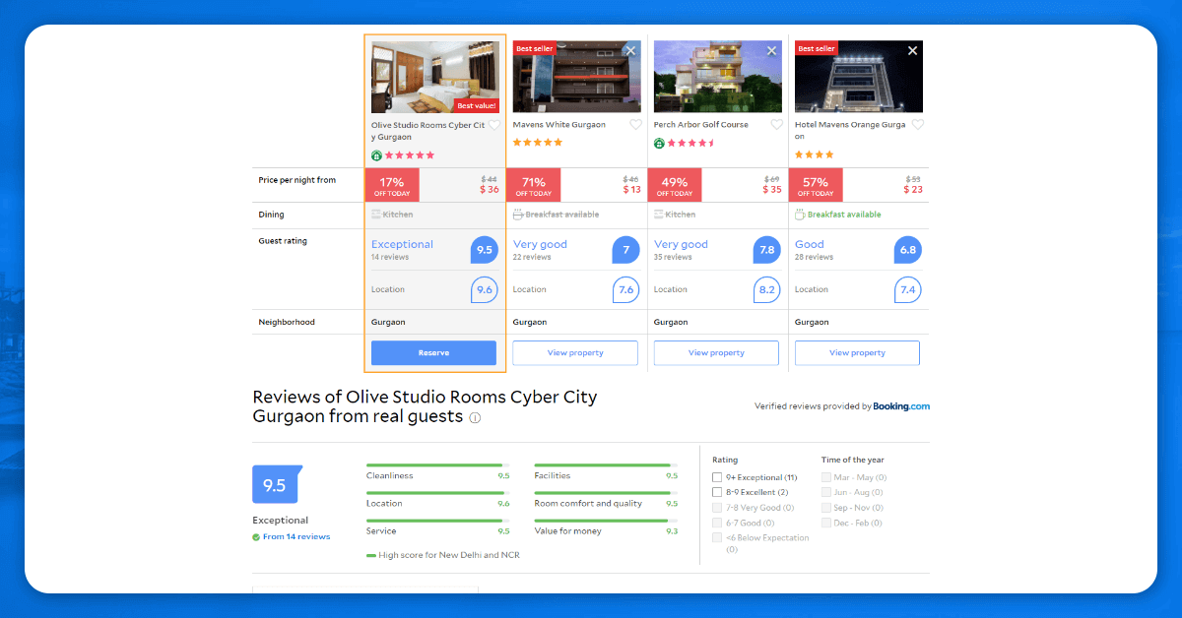Check the Sep - Nov (0) filter
This screenshot has width=1182, height=618.
(826, 508)
